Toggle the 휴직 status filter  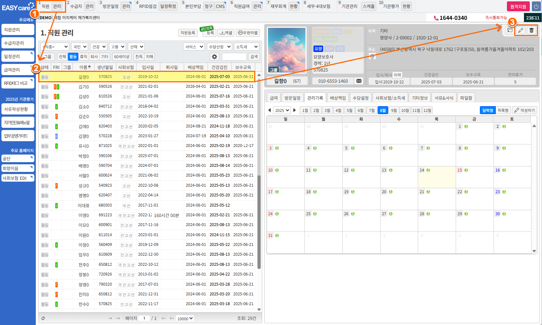point(83,57)
